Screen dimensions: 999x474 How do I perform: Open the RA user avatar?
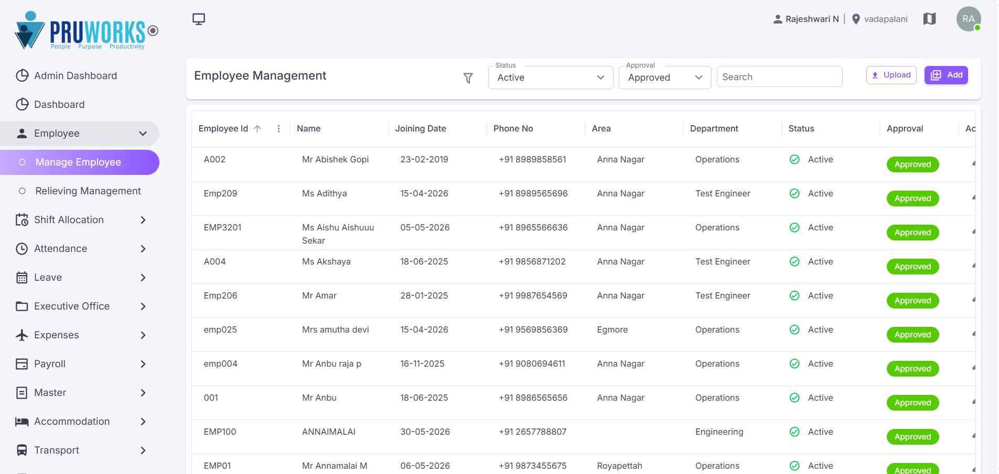tap(968, 19)
